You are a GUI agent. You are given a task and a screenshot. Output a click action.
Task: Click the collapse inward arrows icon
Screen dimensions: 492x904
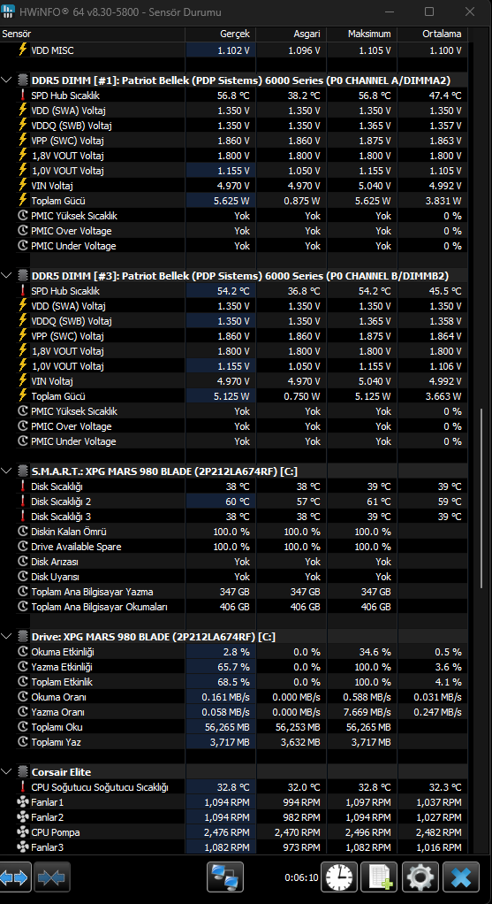[x=52, y=877]
